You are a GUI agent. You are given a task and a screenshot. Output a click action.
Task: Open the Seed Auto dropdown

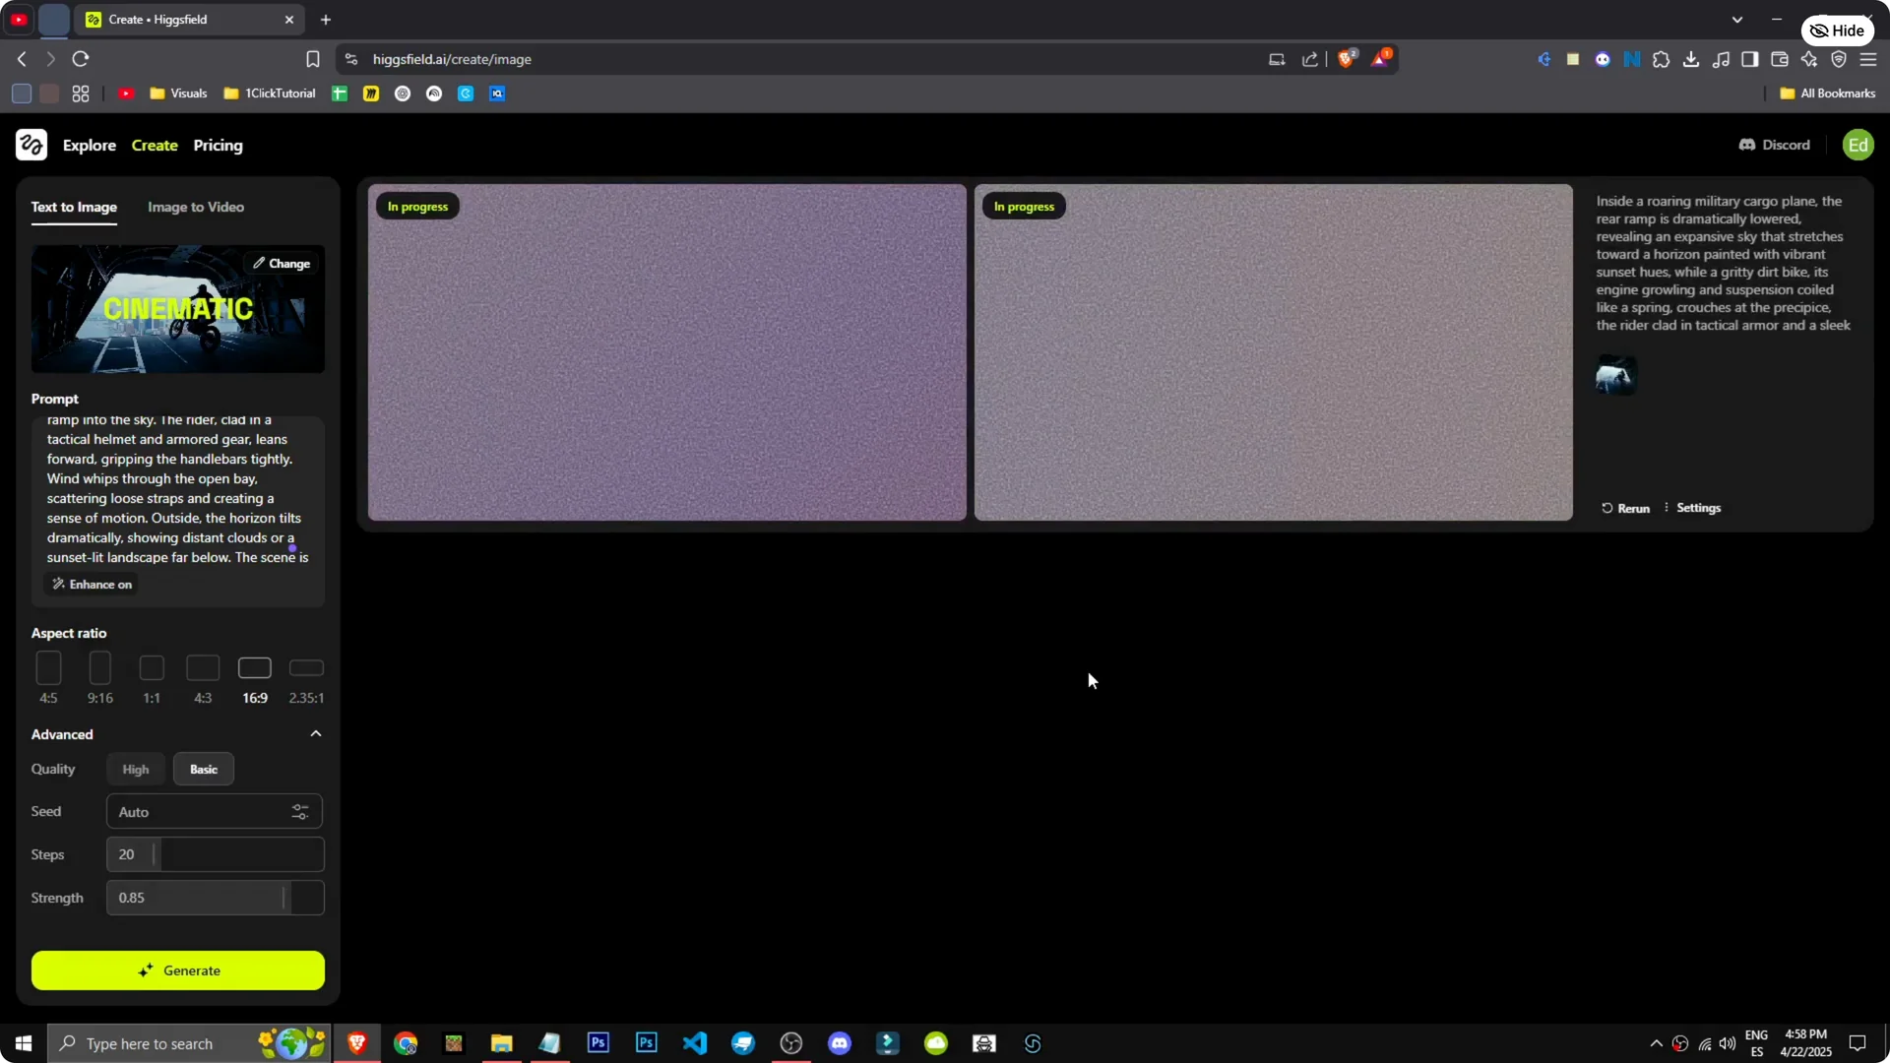tap(197, 812)
